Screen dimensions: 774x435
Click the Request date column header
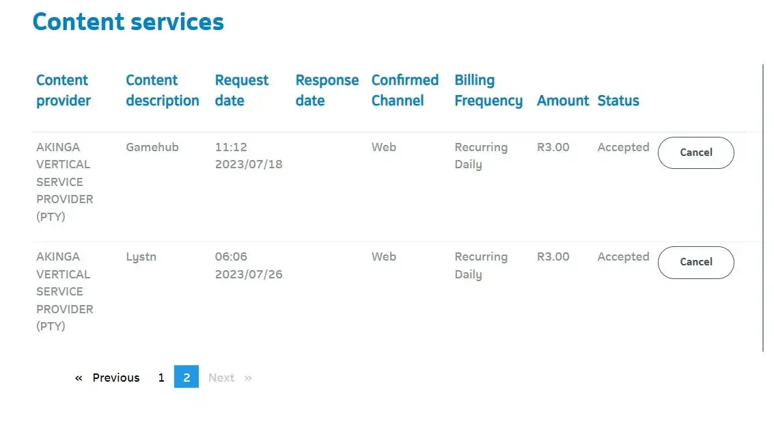tap(241, 90)
